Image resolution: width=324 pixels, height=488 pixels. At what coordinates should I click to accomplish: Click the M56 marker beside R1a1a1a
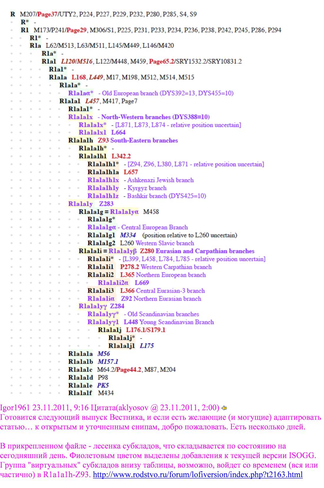[x=103, y=354]
